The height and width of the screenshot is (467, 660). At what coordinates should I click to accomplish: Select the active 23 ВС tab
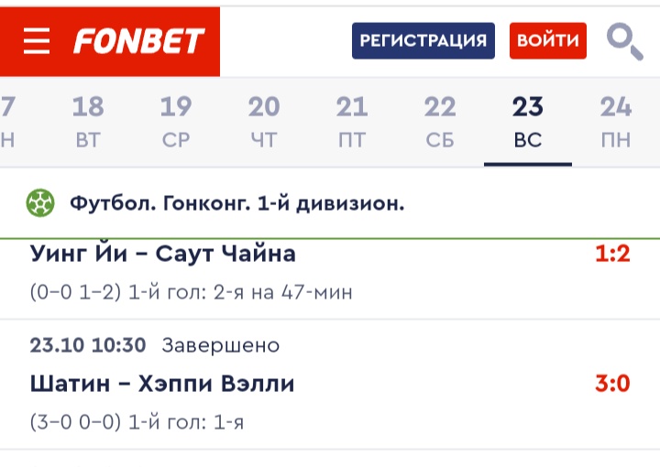pos(528,122)
